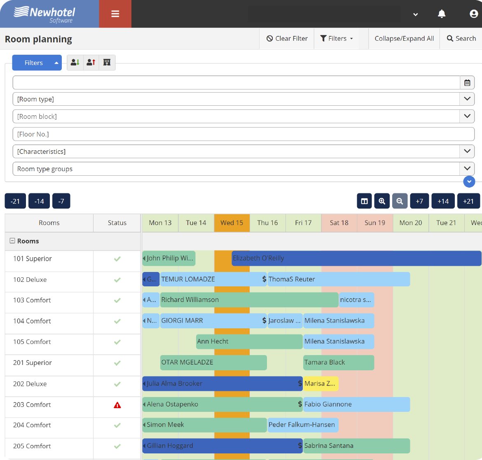Click the dollar icon on Alena Ostapenko reservation
Viewport: 482px width, 460px height.
[x=300, y=404]
